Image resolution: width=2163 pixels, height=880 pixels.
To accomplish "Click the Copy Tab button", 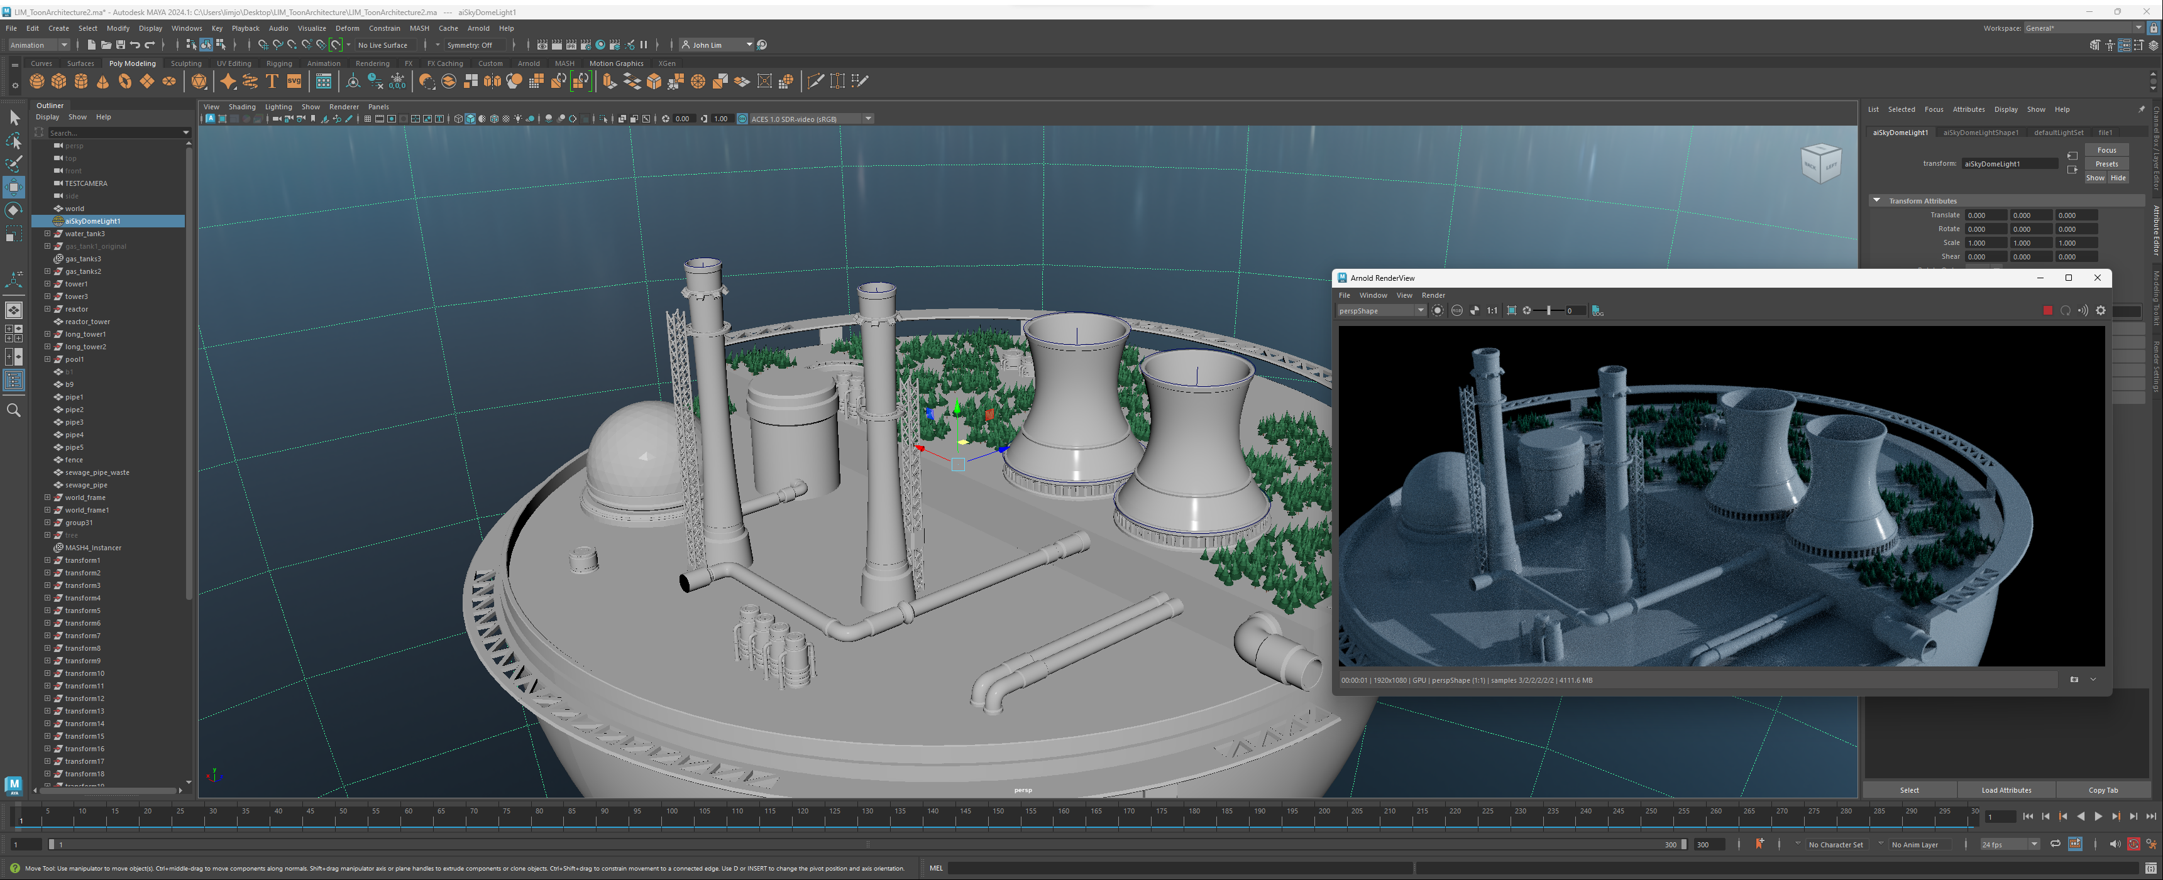I will pyautogui.click(x=2103, y=790).
